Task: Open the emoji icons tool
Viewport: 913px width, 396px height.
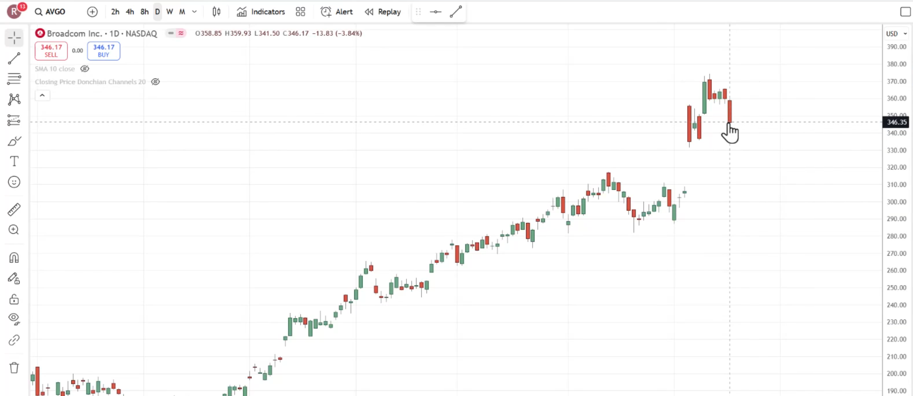Action: click(14, 182)
